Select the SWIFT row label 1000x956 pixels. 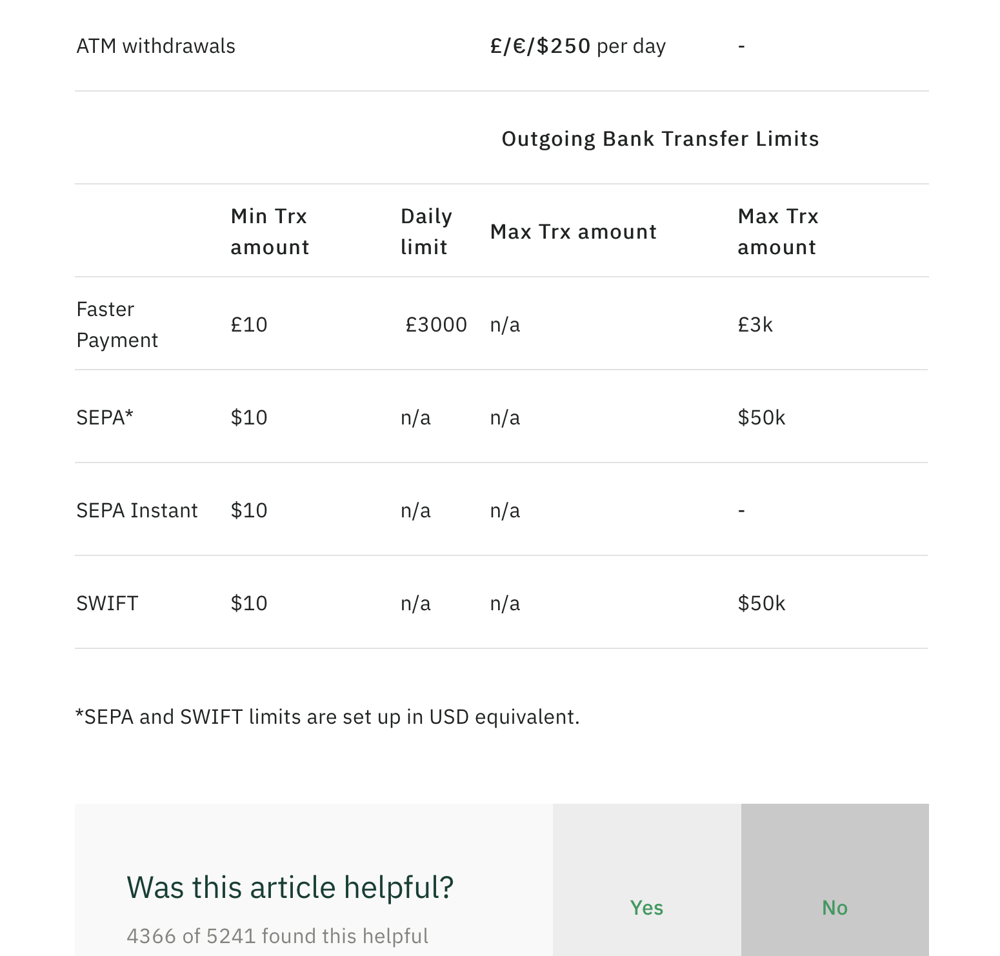coord(107,603)
